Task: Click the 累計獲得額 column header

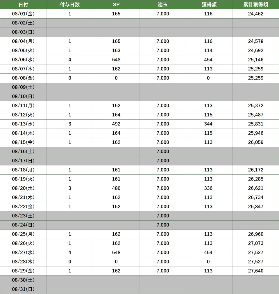Action: point(256,5)
